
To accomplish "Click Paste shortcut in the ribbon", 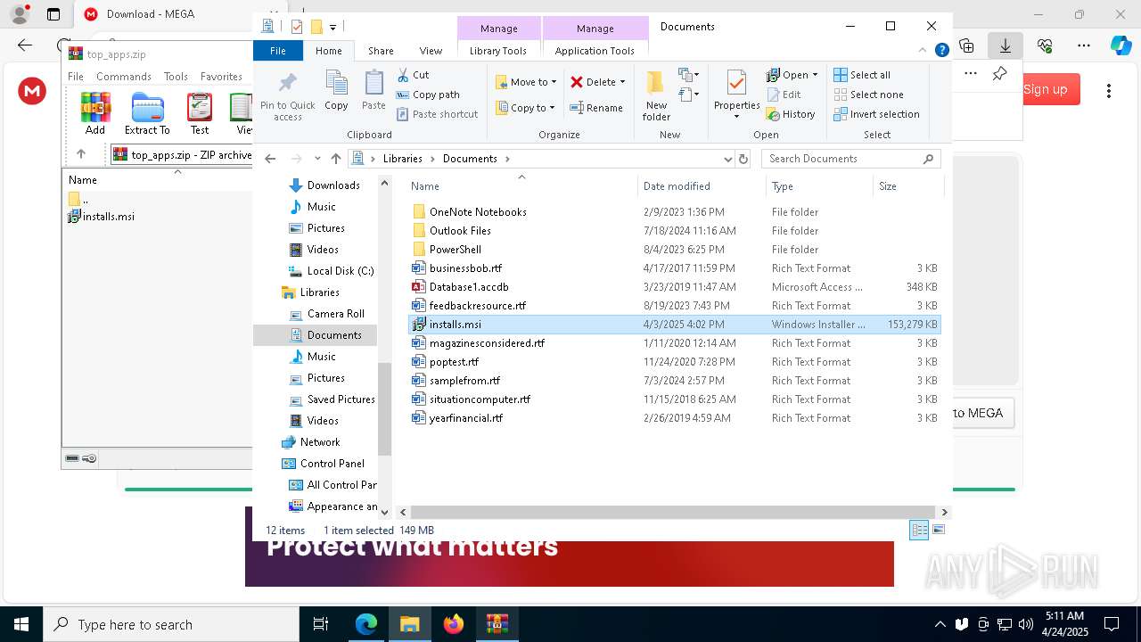I will [x=437, y=114].
